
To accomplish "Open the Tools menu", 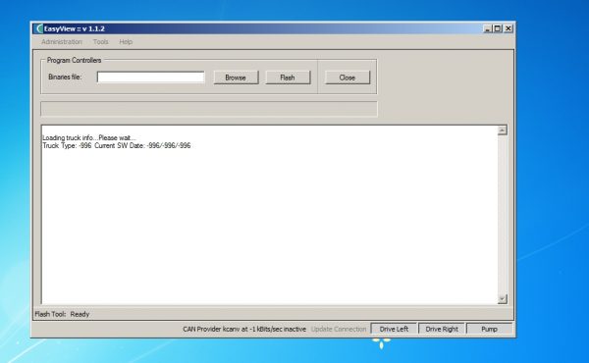I will pyautogui.click(x=101, y=41).
